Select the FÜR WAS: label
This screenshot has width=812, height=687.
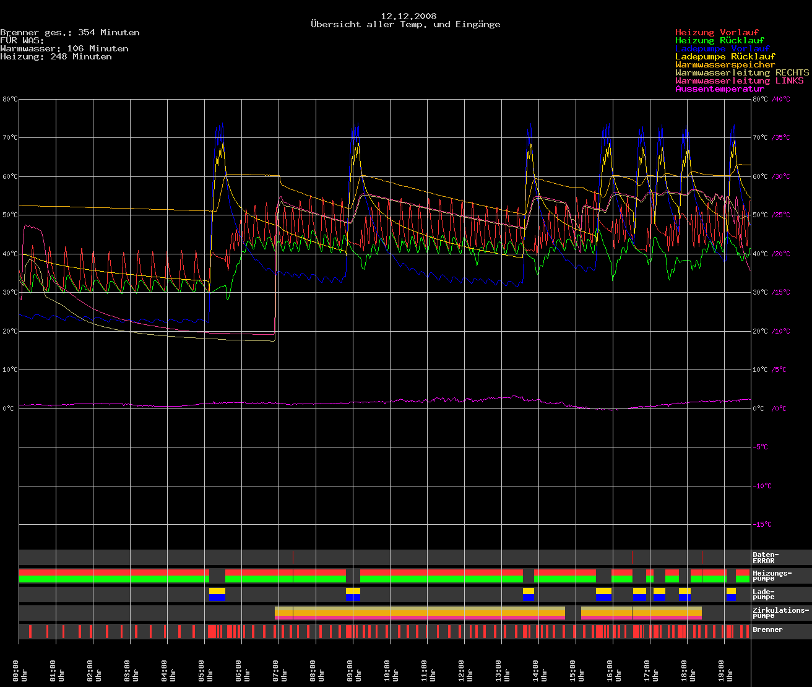click(x=22, y=40)
